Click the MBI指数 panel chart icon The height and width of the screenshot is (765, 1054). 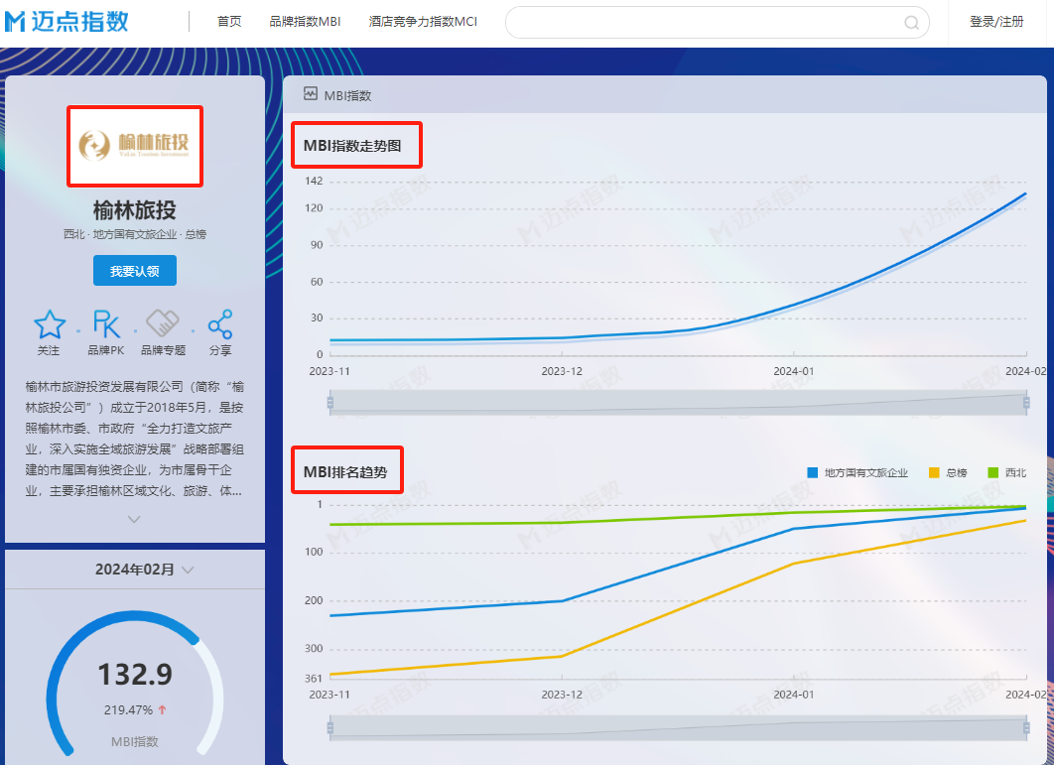pyautogui.click(x=311, y=94)
